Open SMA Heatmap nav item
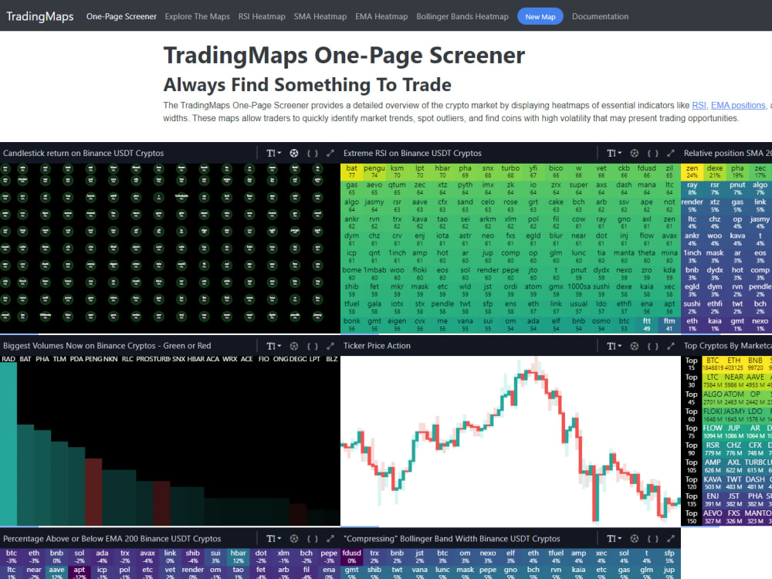 (320, 16)
